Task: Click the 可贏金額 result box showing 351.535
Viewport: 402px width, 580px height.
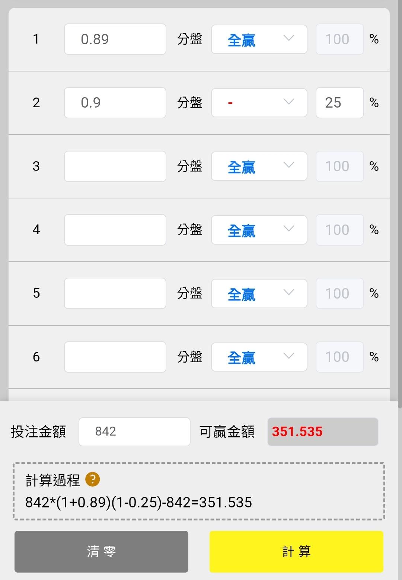Action: tap(323, 432)
